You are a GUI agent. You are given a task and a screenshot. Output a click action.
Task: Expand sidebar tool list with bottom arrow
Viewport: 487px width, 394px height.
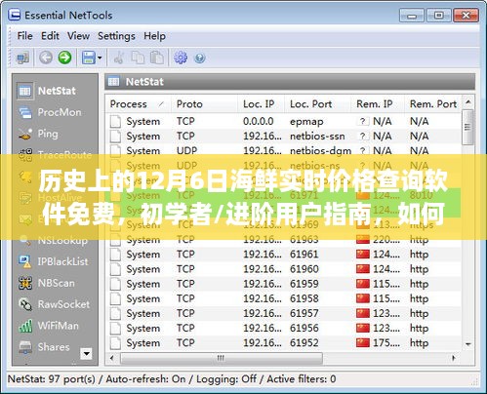click(87, 353)
